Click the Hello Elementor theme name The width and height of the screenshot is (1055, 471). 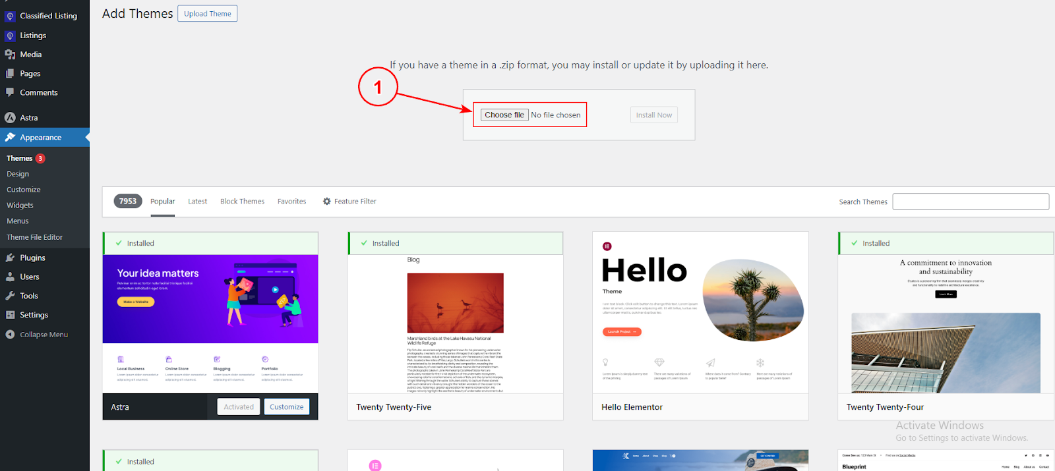click(x=632, y=408)
